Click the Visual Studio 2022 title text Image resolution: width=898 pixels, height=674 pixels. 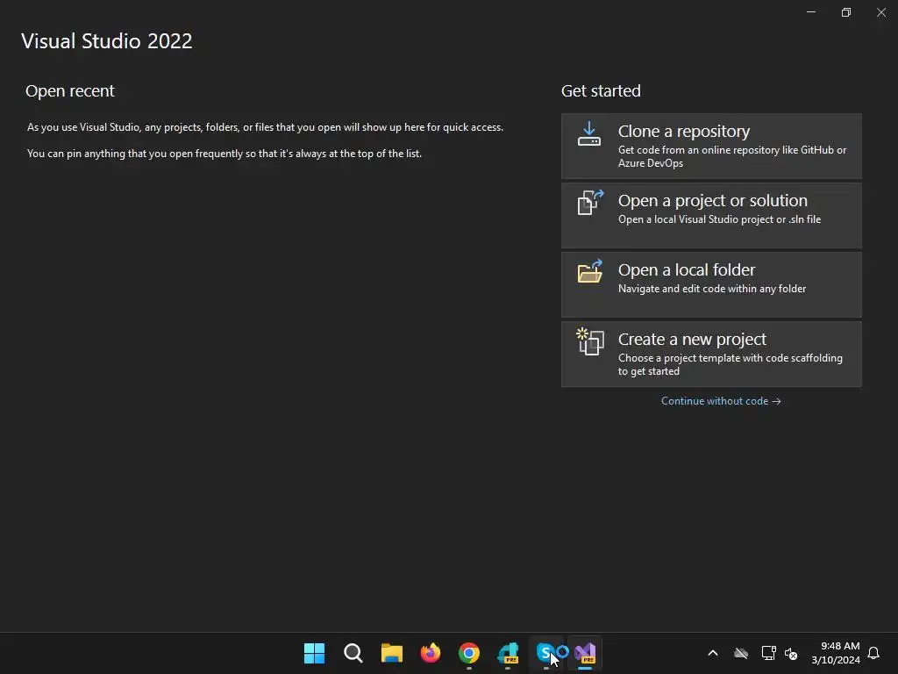tap(106, 40)
